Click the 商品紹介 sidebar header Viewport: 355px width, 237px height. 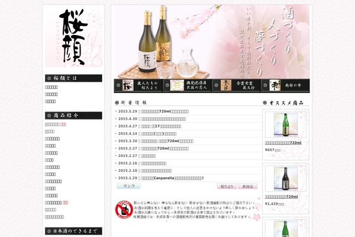(73, 116)
